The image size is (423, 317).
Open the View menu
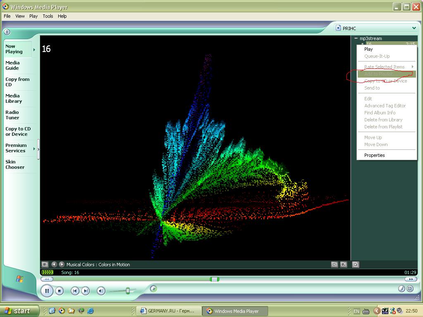[20, 16]
